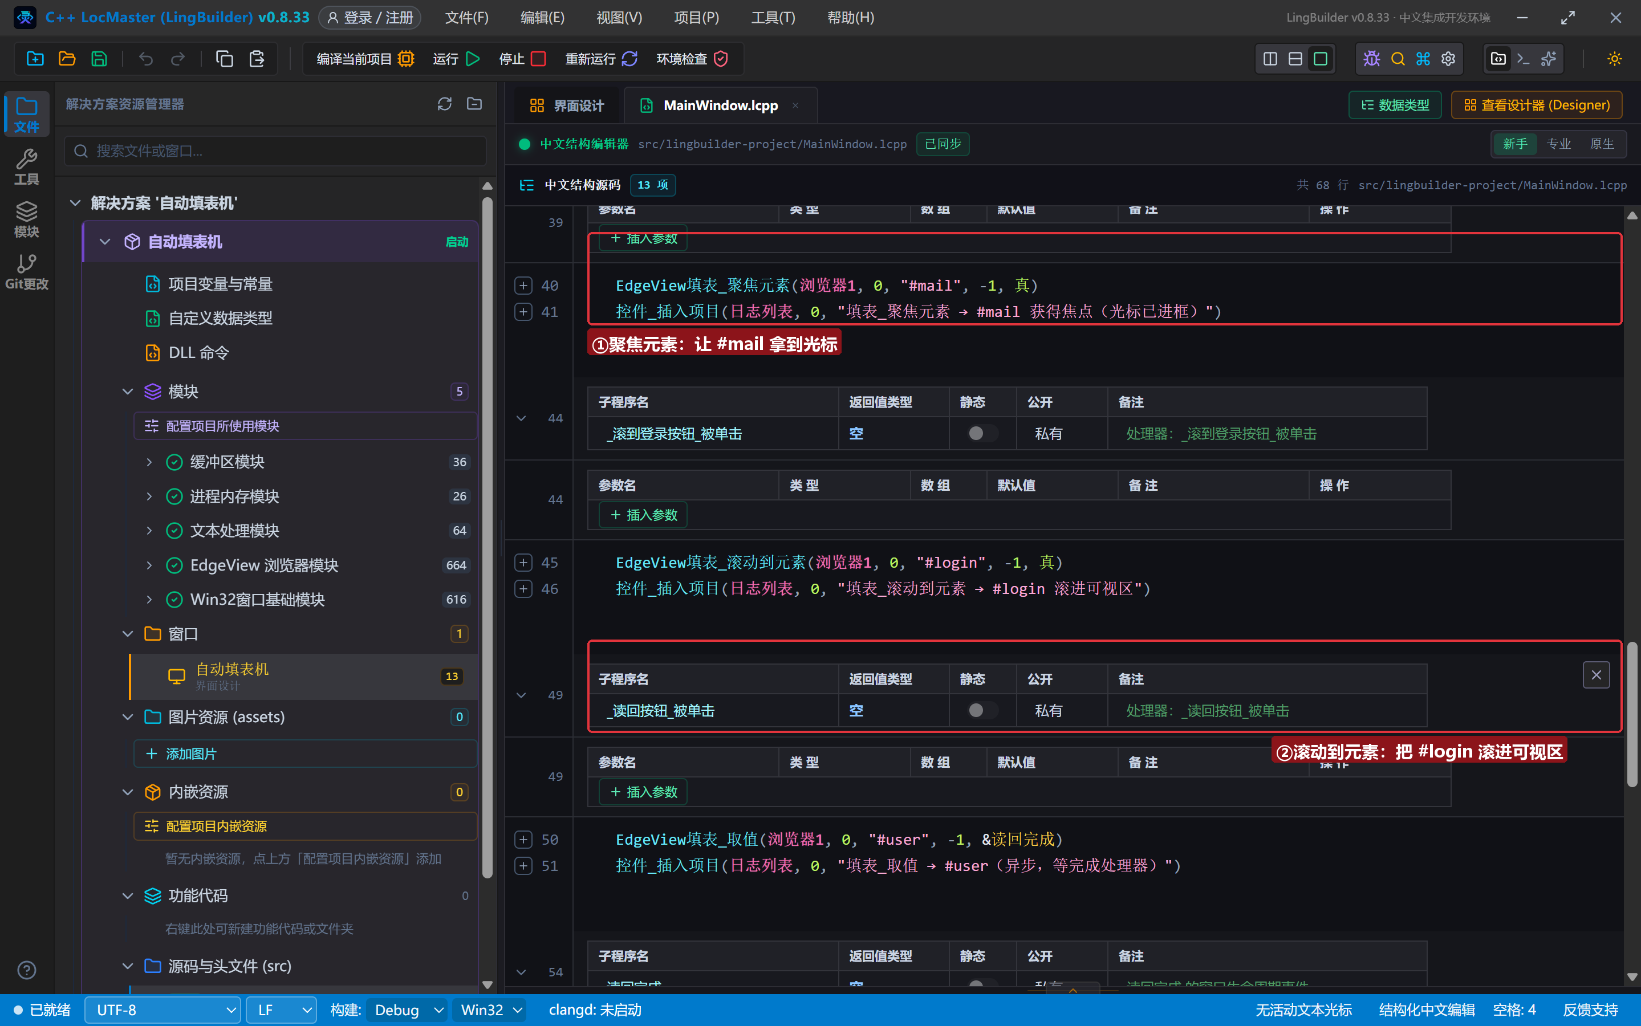Click the 搜索文件或窗口 search field
The width and height of the screenshot is (1641, 1026).
275,150
